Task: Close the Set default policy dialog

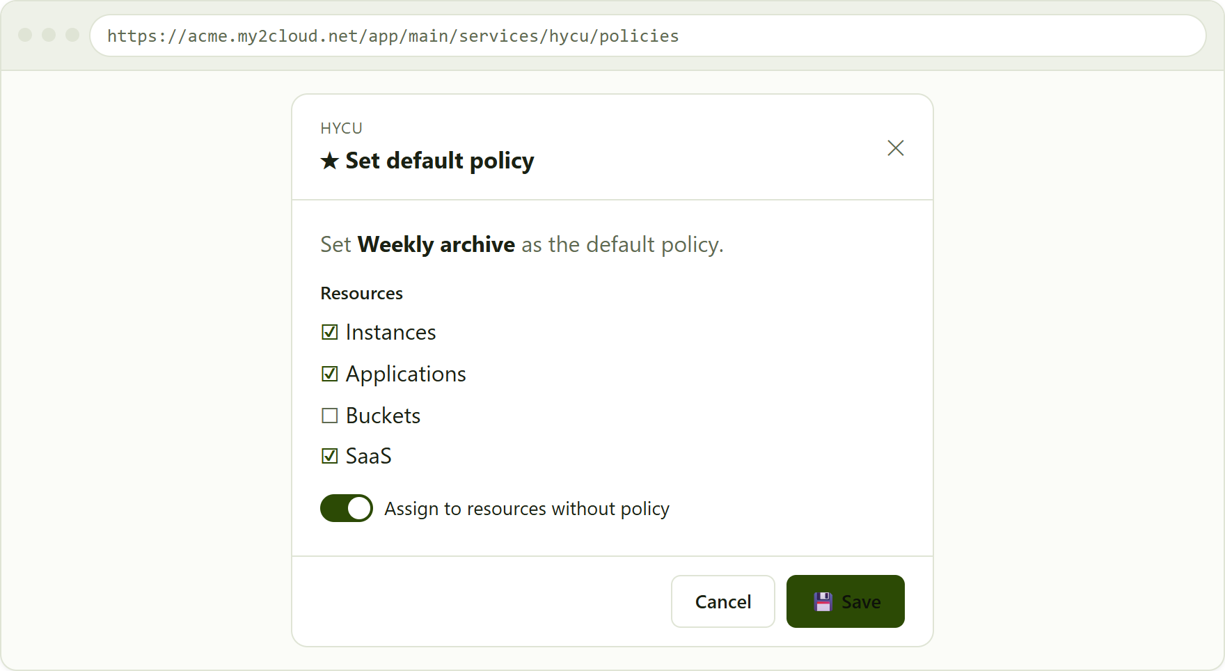Action: coord(895,148)
